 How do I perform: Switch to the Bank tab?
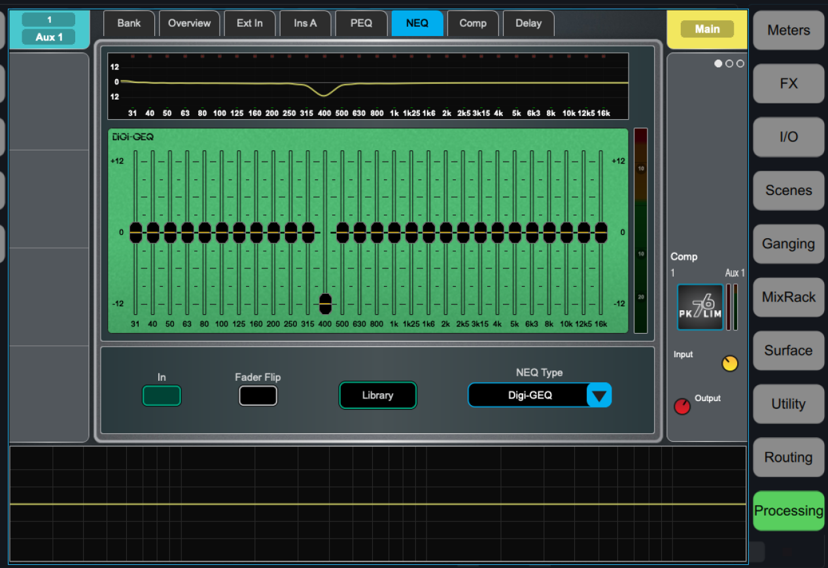click(129, 24)
